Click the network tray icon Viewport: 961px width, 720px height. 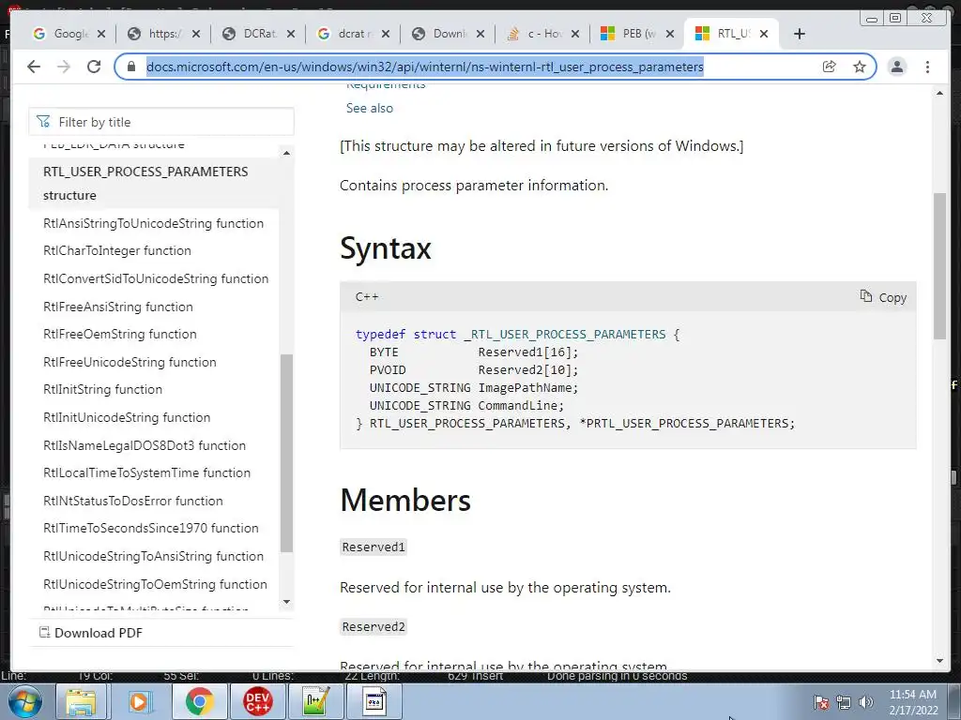tap(844, 702)
